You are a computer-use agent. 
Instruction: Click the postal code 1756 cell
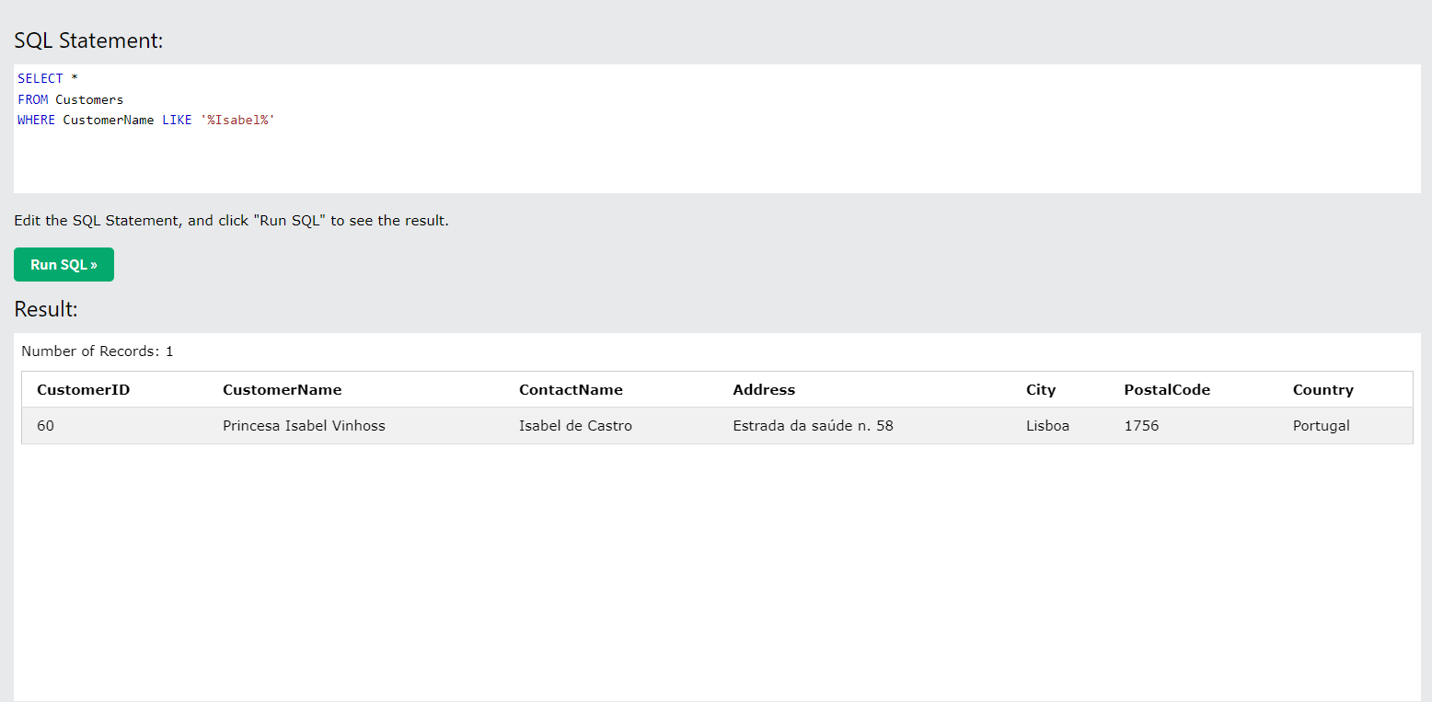(x=1141, y=426)
